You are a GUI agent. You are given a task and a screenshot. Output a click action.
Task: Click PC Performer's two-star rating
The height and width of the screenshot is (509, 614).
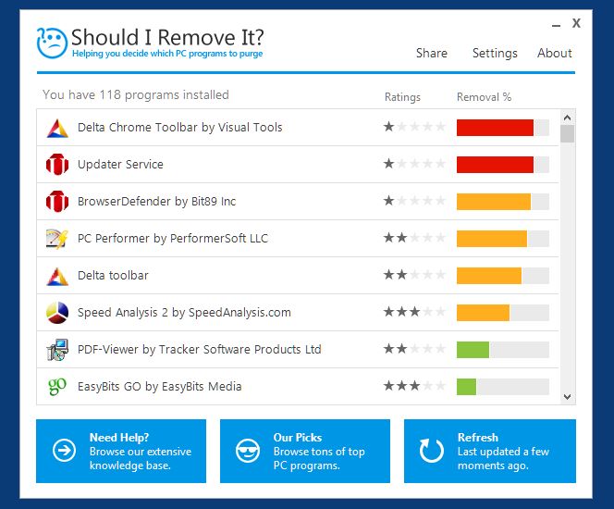414,238
